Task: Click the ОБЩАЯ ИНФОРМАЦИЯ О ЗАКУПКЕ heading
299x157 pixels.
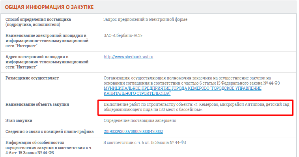Action: coord(49,7)
